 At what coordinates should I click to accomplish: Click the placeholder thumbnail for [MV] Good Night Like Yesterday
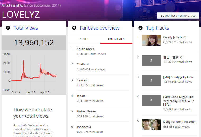pyautogui.click(x=151, y=100)
